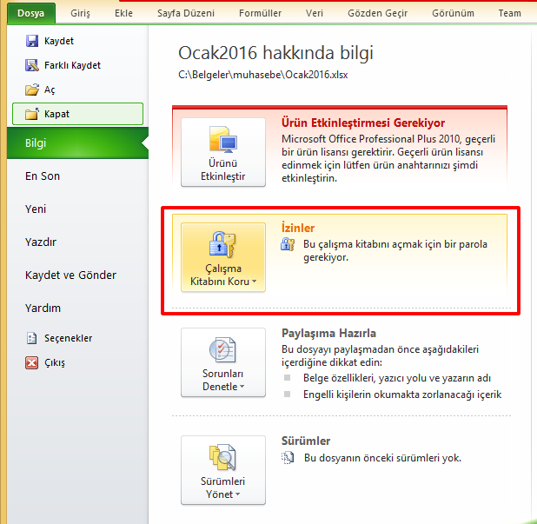Viewport: 537px width, 524px height.
Task: Select Bilgi in the backstage menu
Action: pyautogui.click(x=77, y=143)
